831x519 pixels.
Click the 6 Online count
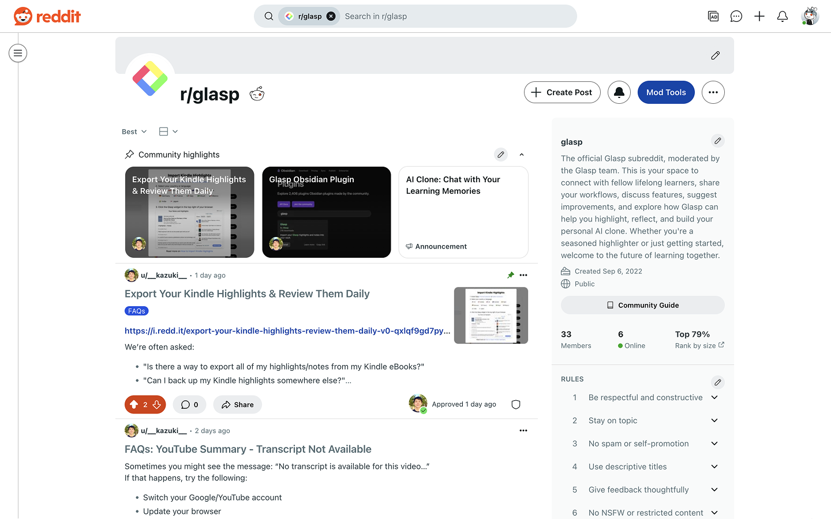point(631,339)
